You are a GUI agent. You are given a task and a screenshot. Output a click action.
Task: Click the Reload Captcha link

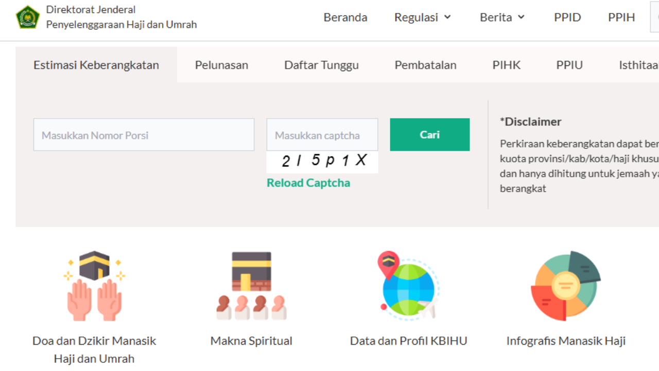[308, 183]
